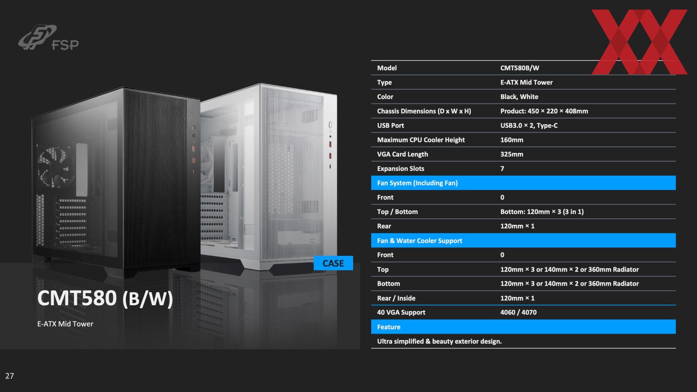Select the E-ATX Mid Tower type value

tap(526, 82)
